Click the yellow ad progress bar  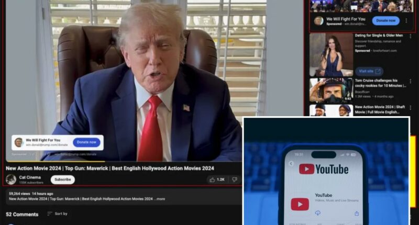(x=56, y=161)
